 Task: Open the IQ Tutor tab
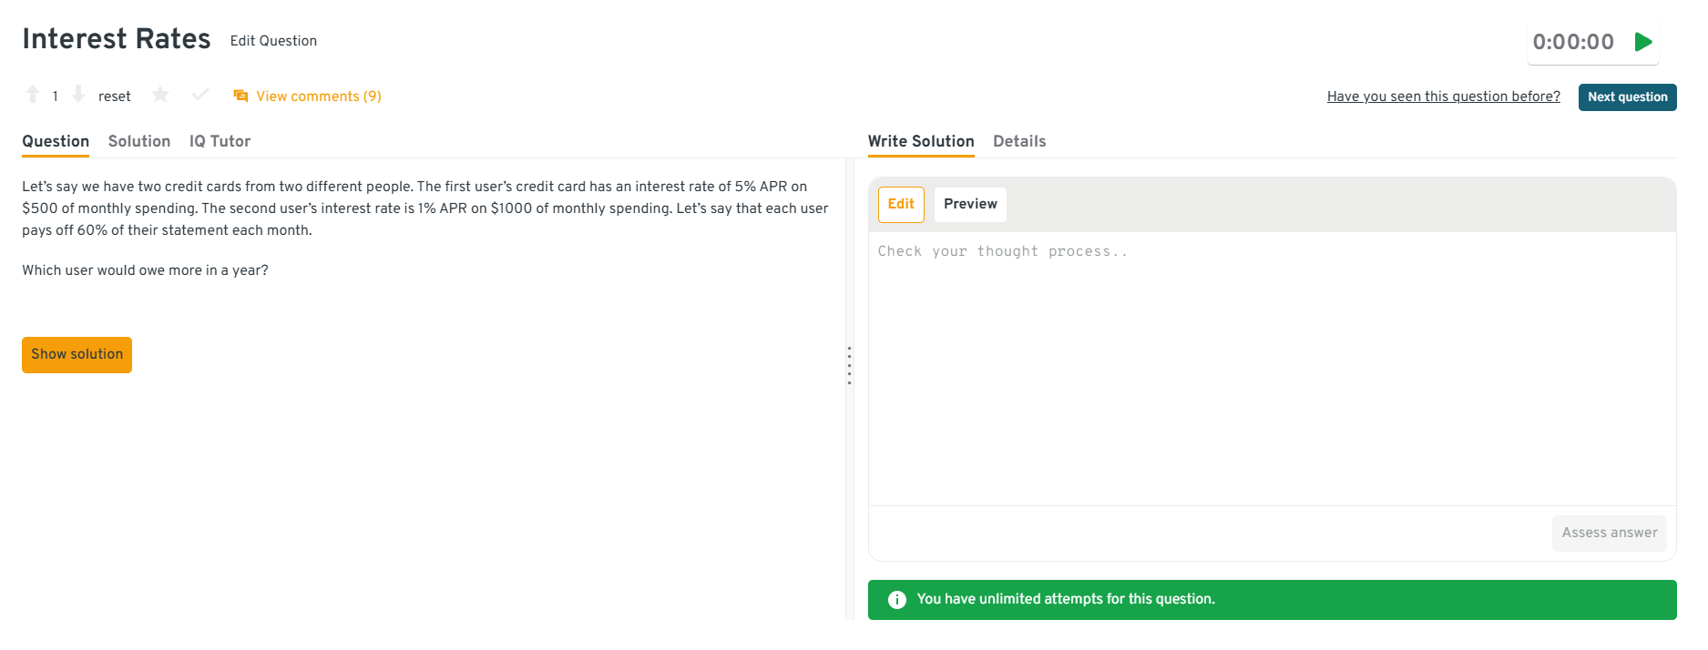pyautogui.click(x=220, y=142)
